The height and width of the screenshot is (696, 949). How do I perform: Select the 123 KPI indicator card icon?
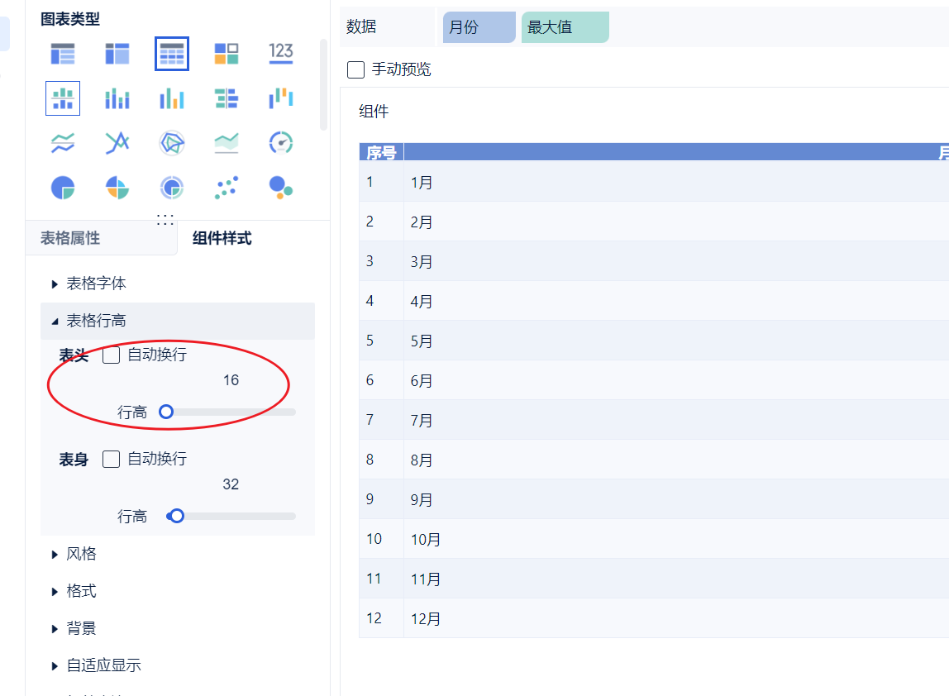click(x=281, y=53)
